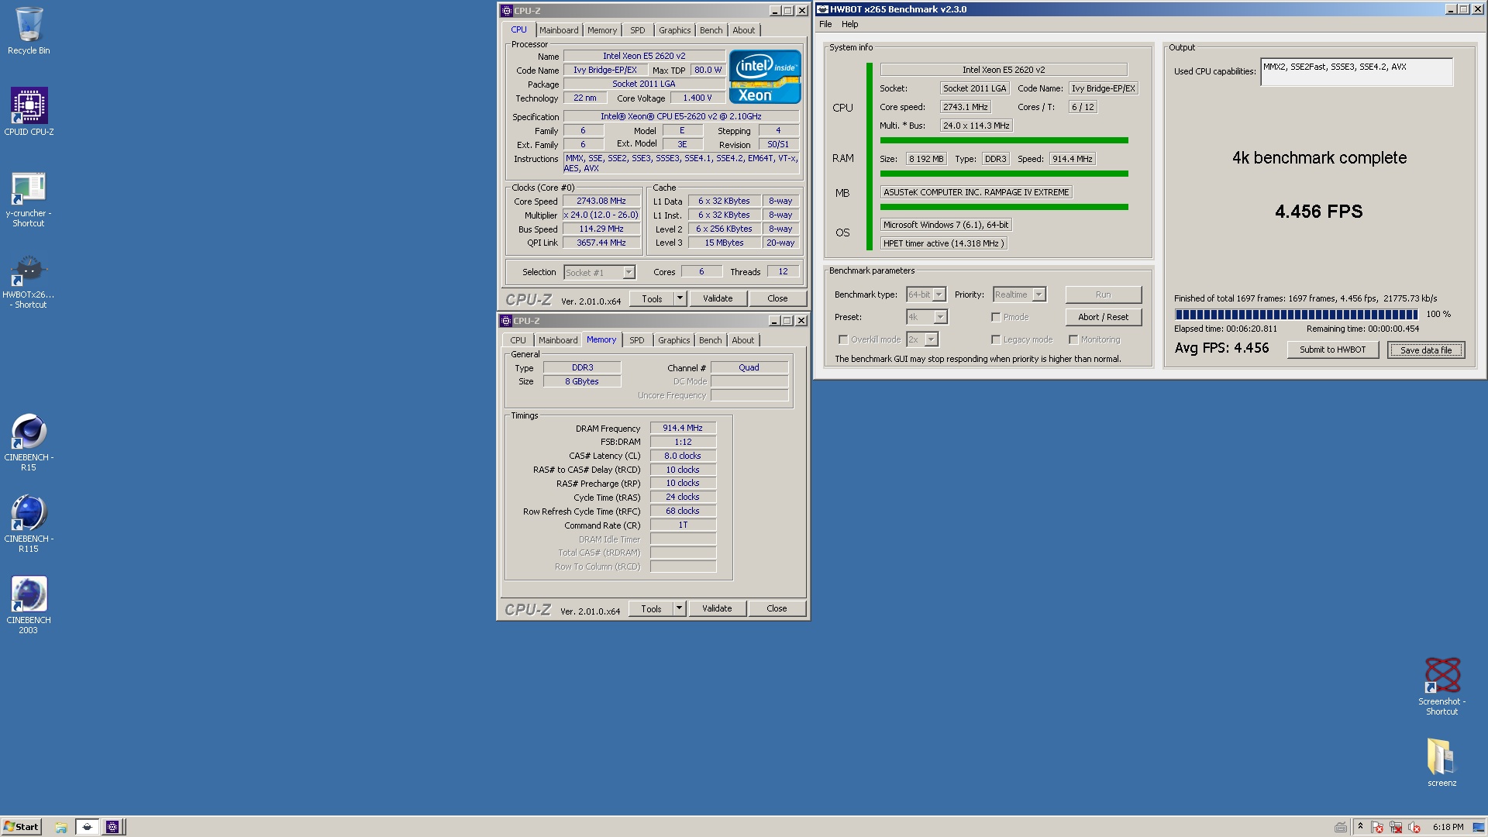Click the green MB status bar
The height and width of the screenshot is (837, 1488).
pos(1004,207)
